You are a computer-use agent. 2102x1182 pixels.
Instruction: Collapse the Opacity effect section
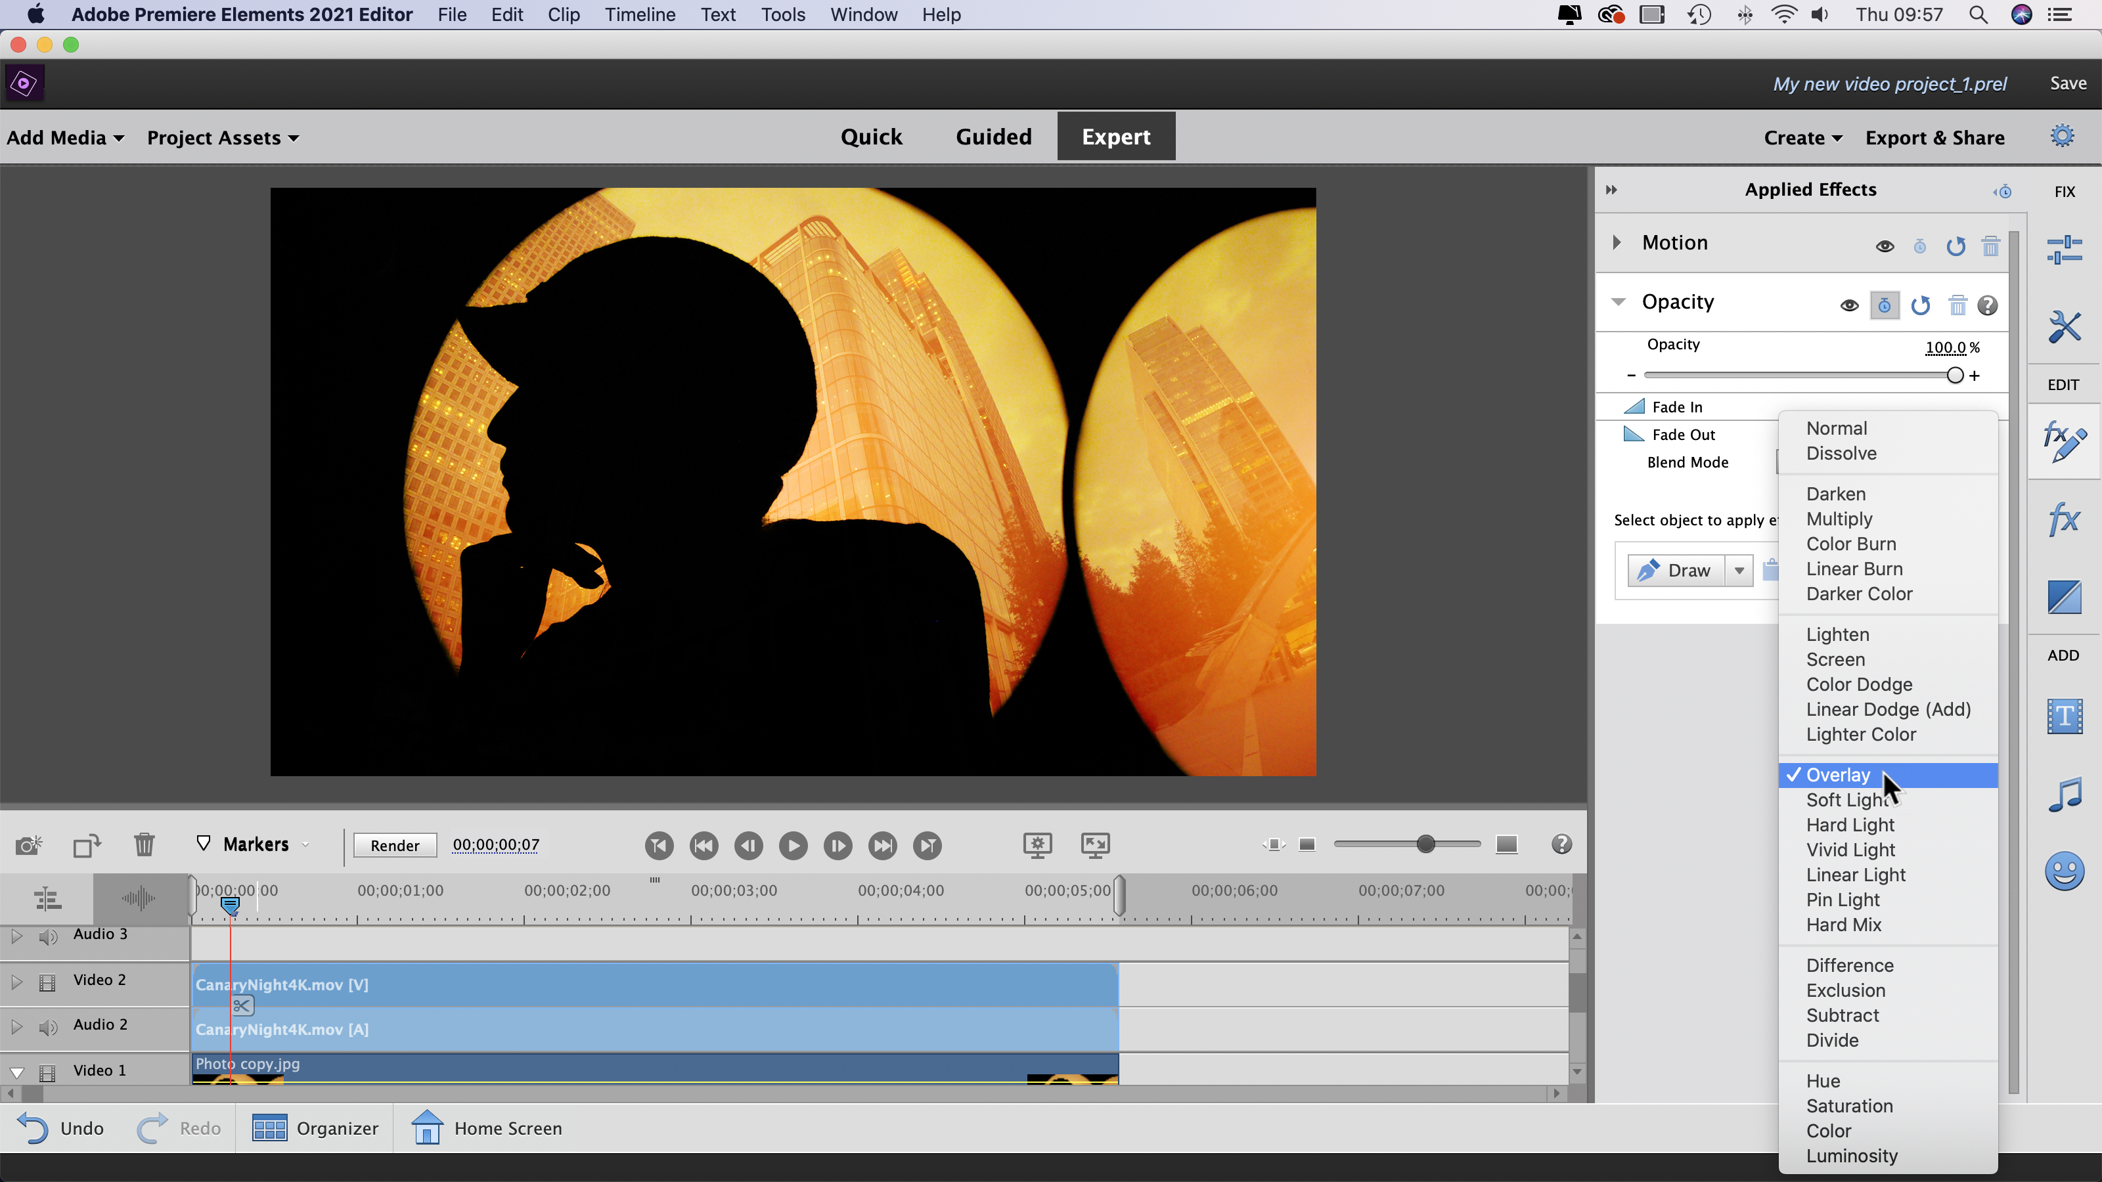point(1619,301)
